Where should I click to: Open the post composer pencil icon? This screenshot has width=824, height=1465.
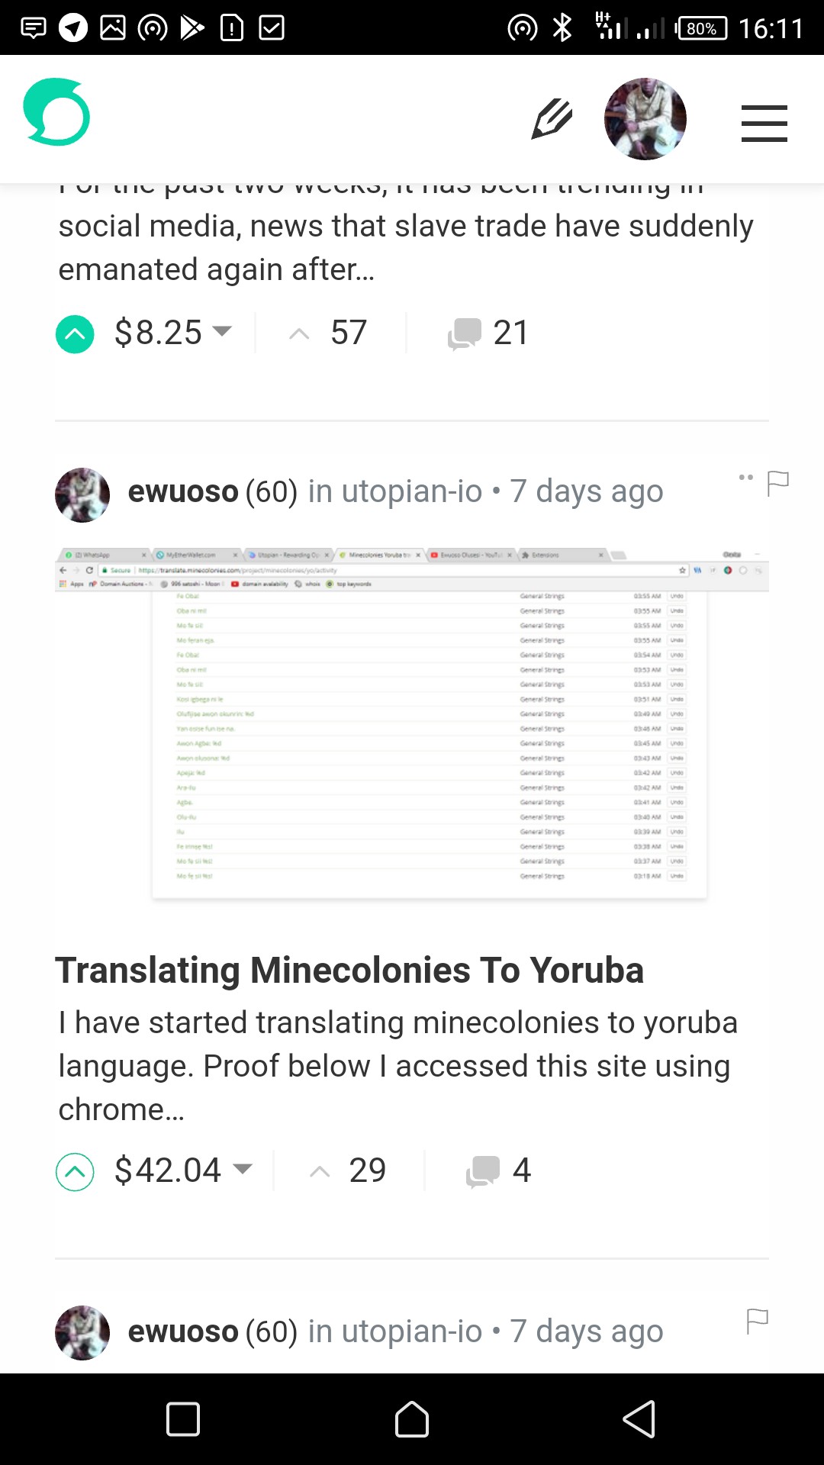pyautogui.click(x=551, y=119)
